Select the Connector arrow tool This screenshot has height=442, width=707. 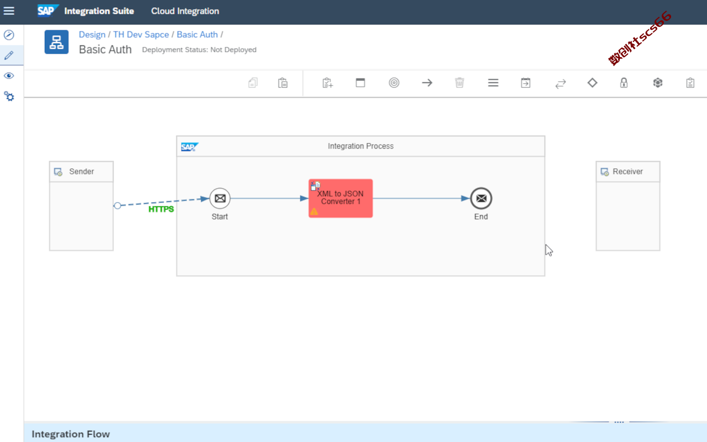(427, 83)
